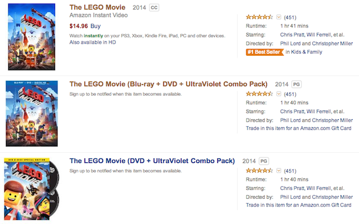Image resolution: width=359 pixels, height=224 pixels.
Task: Click the #1 Best Seller badge
Action: click(264, 52)
